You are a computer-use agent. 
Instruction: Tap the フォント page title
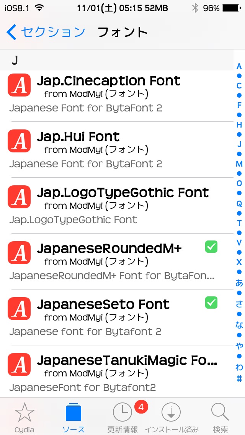coord(122,32)
